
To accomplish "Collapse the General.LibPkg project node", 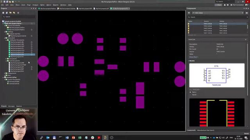I will tap(3, 77).
